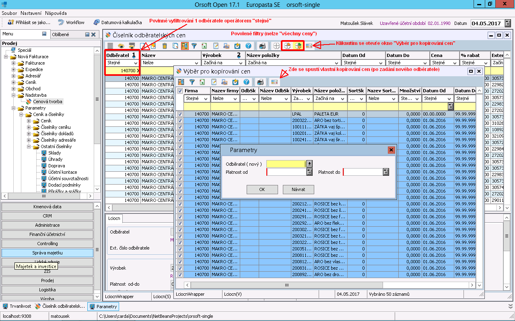Click the blue question mark help icon in copy window
The height and width of the screenshot is (321, 515).
click(x=247, y=82)
